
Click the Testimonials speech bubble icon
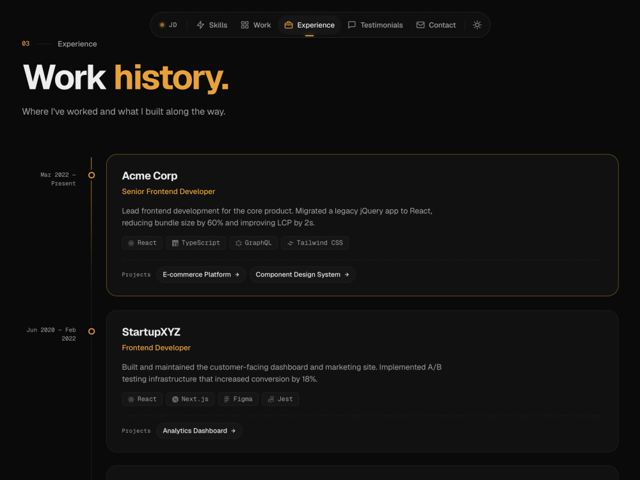click(x=352, y=25)
